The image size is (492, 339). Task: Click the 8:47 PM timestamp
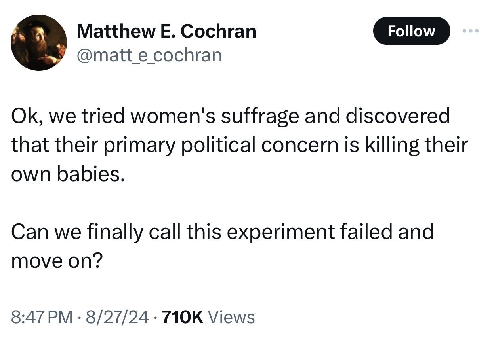[x=42, y=317]
